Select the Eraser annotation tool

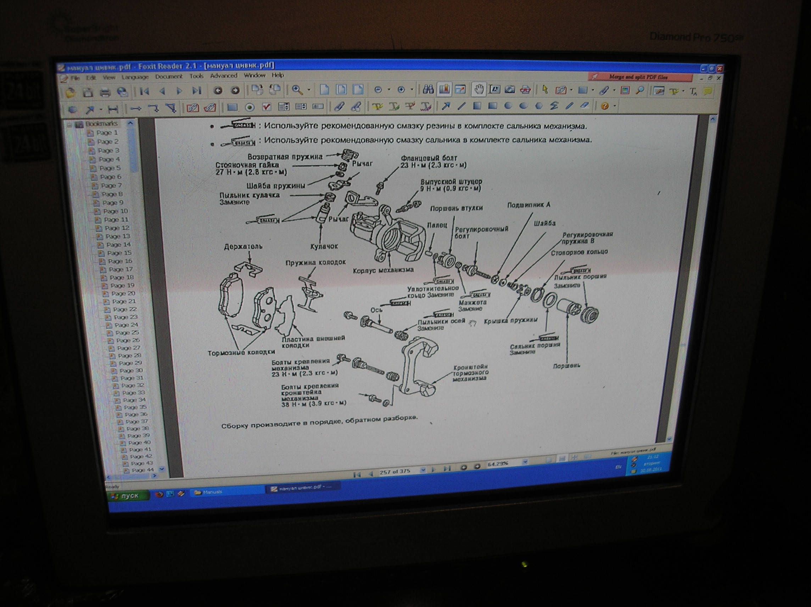[x=585, y=106]
